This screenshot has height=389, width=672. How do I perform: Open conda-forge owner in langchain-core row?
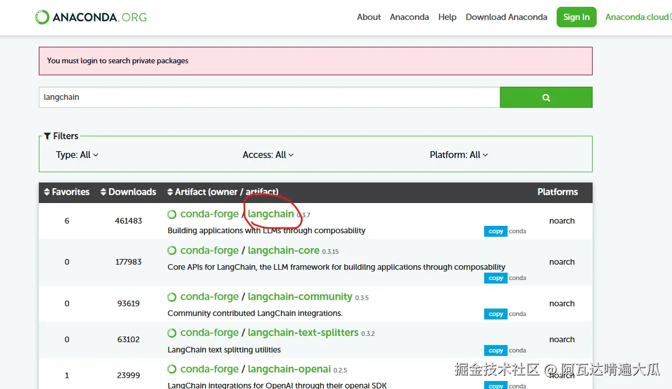pos(209,250)
